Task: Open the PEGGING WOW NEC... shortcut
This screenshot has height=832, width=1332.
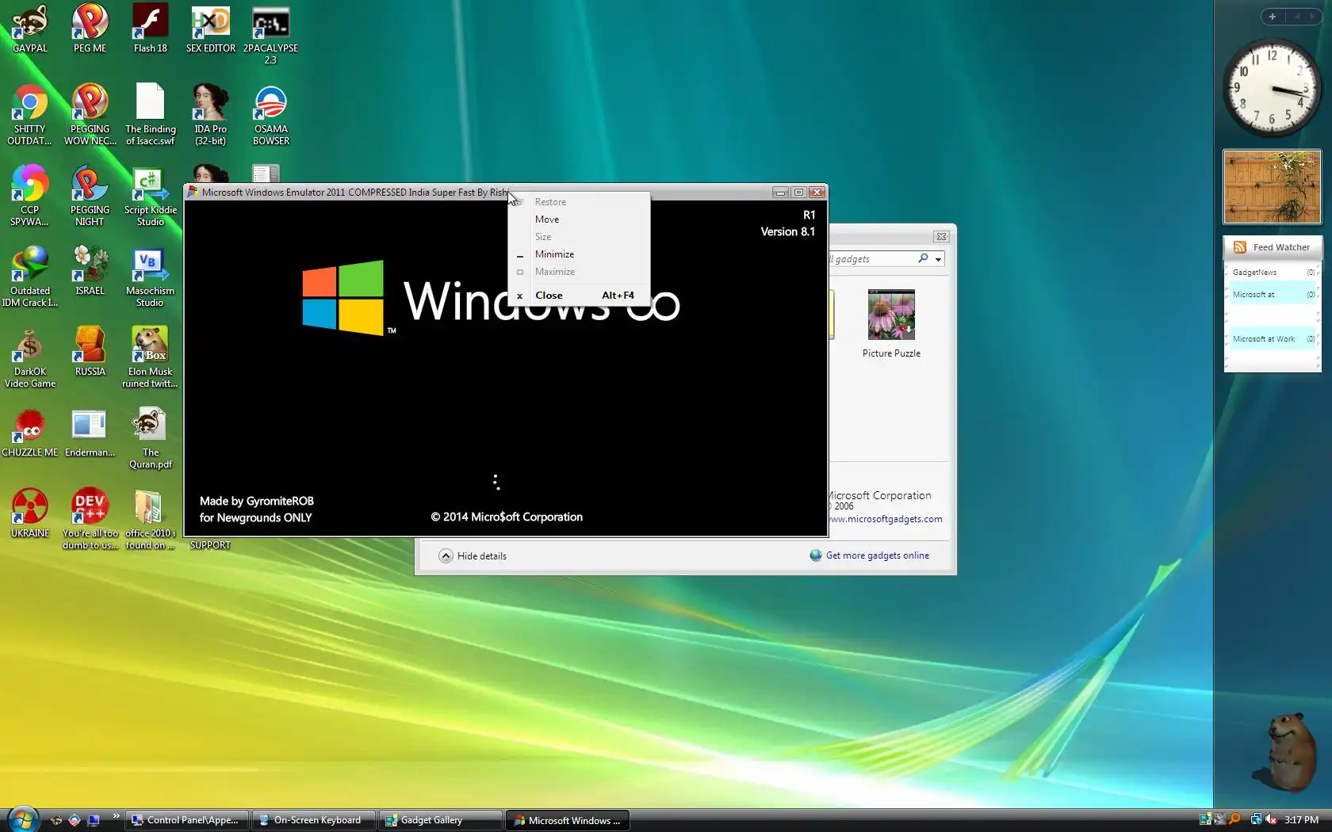Action: (x=90, y=115)
